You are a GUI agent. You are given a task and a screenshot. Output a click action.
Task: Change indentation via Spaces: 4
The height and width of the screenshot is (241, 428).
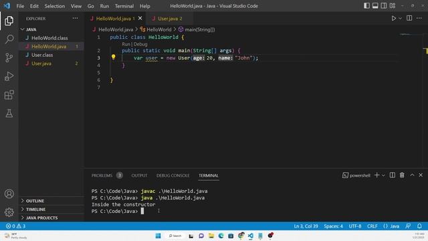point(333,226)
